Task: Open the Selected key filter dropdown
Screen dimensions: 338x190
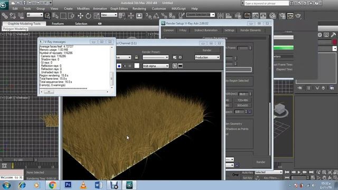Action: coord(268,172)
